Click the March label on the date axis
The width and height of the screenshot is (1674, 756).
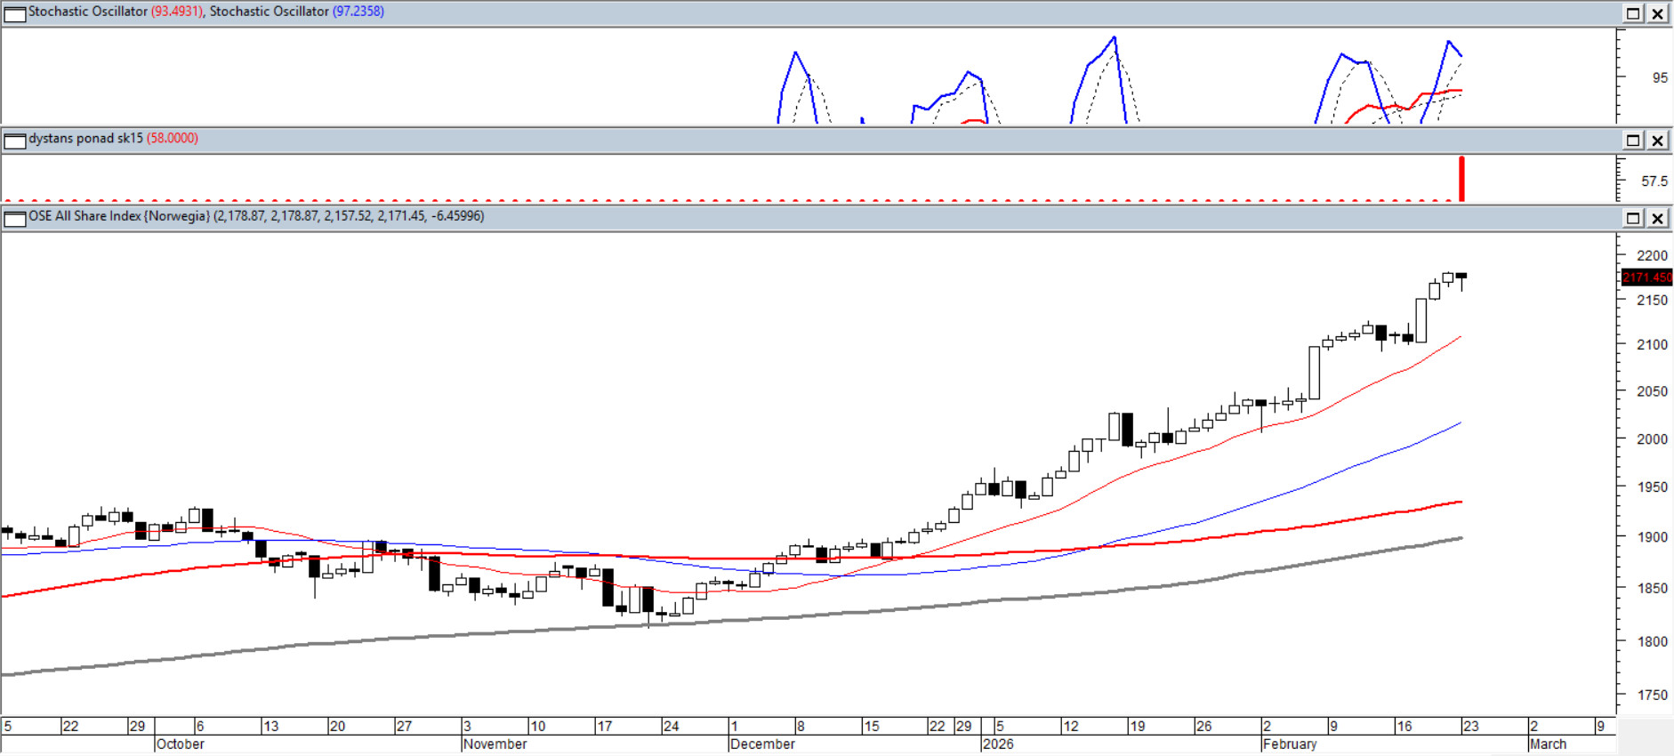pos(1548,744)
